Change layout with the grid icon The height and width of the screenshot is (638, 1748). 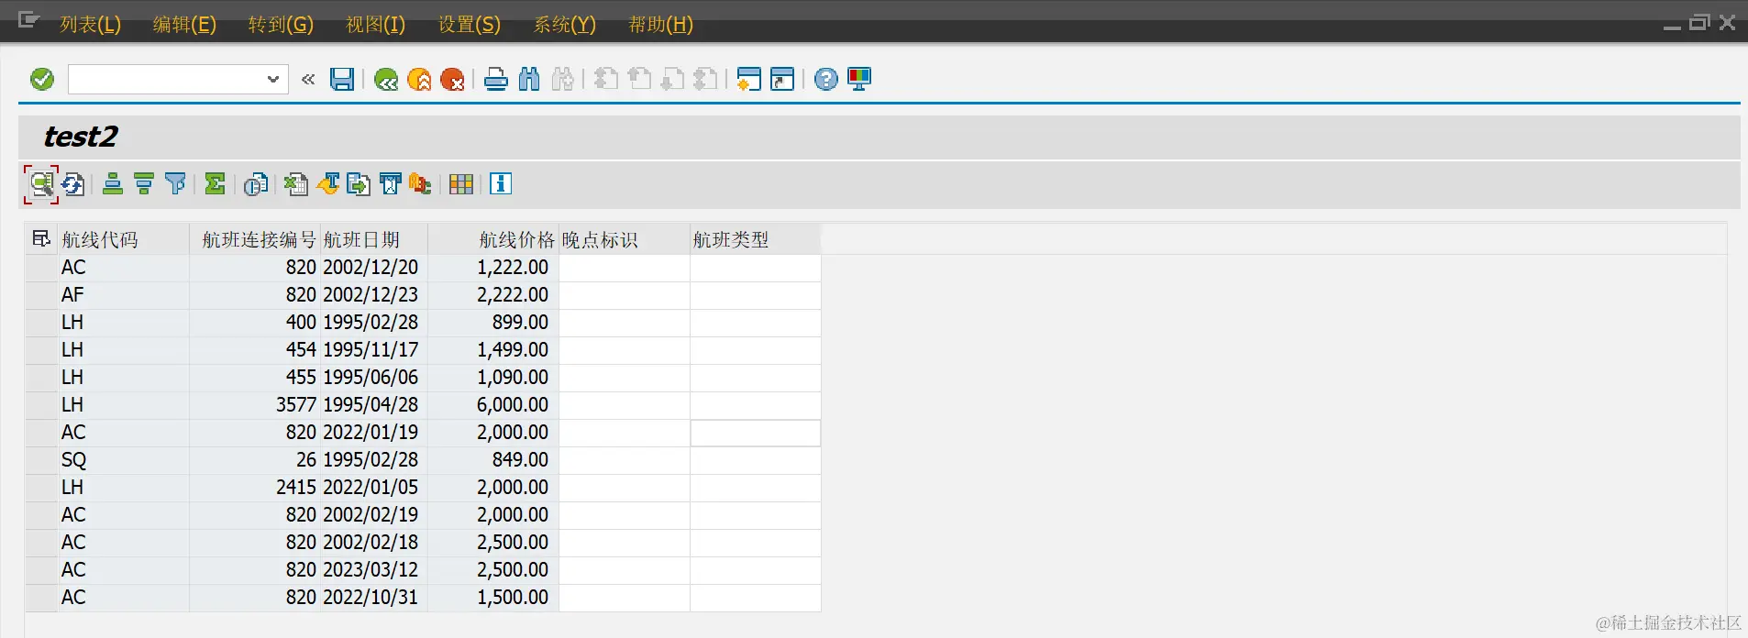[x=461, y=184]
